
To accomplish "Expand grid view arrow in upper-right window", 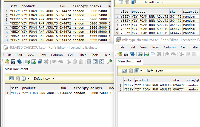I will click(x=138, y=2).
